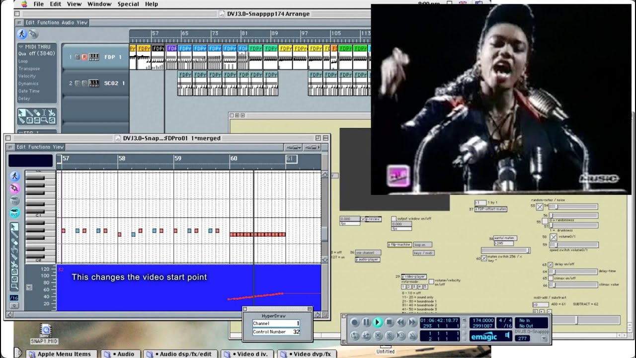Viewport: 636px width, 358px height.
Task: Toggle MIDI OUT button in Matrix editor
Action: [14, 212]
